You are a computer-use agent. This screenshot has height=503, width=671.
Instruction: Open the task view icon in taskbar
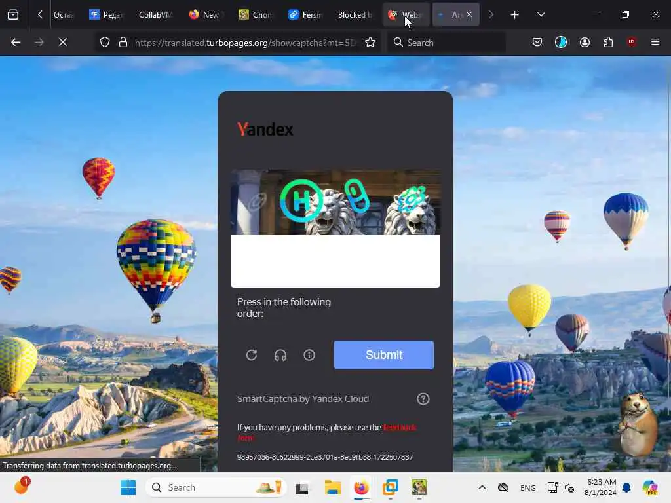point(303,487)
